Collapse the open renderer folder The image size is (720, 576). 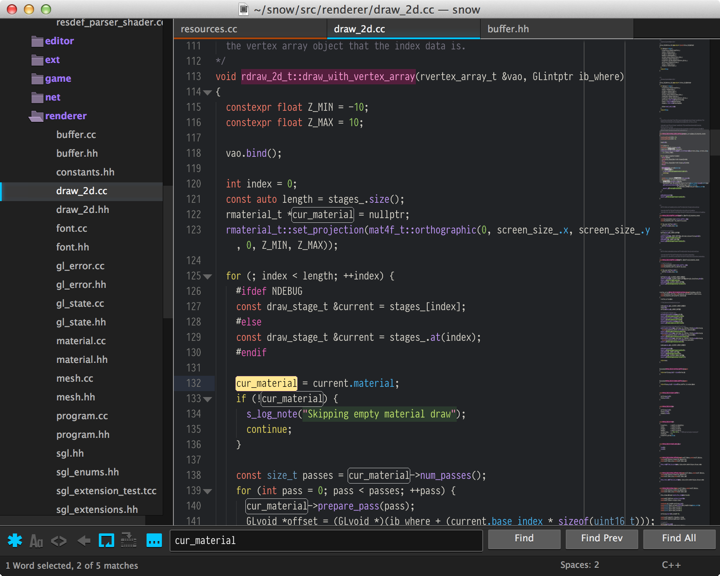[x=37, y=116]
